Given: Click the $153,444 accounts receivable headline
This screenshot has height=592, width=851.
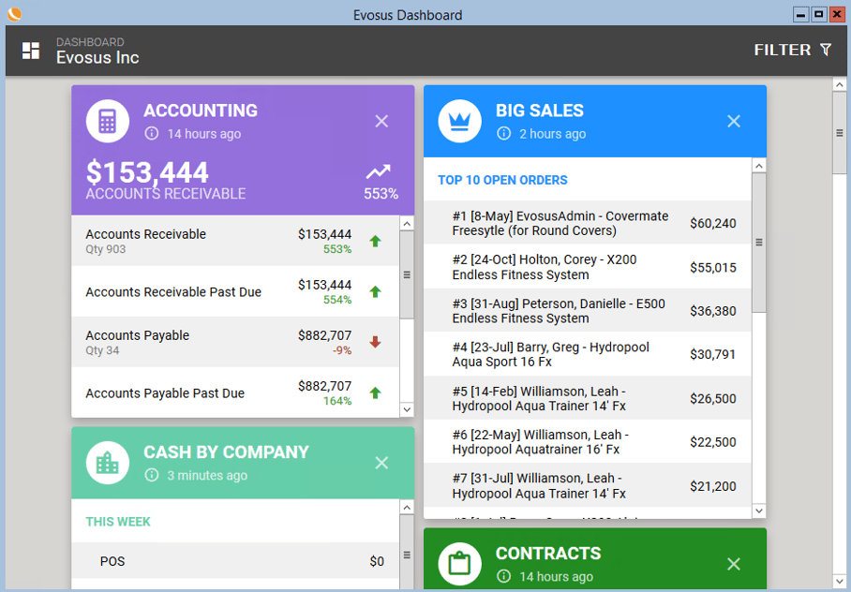Looking at the screenshot, I should pos(147,172).
